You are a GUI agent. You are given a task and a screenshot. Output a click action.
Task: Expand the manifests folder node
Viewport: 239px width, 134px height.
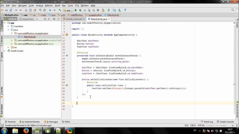pyautogui.click(x=8, y=26)
